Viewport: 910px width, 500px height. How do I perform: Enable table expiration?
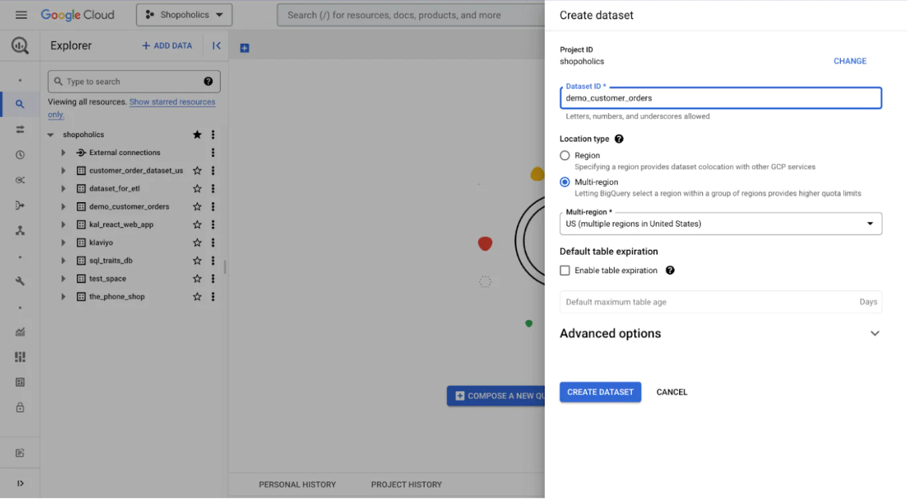565,270
